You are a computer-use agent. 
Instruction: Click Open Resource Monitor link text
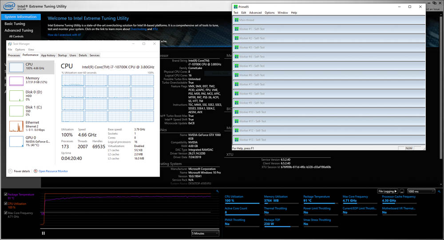(53, 171)
